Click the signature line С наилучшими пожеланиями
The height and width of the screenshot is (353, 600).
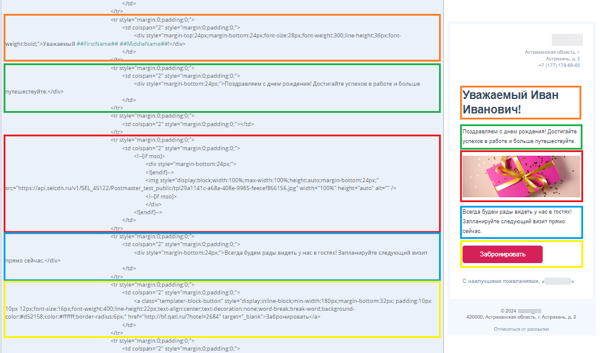518,281
